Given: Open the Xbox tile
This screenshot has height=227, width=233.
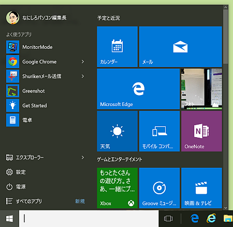Looking at the screenshot, I should [117, 188].
